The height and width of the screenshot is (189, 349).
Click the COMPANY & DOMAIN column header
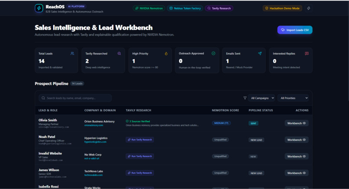coord(100,110)
